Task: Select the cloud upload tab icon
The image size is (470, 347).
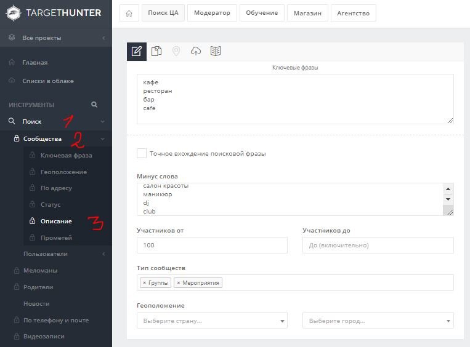Action: [x=196, y=51]
